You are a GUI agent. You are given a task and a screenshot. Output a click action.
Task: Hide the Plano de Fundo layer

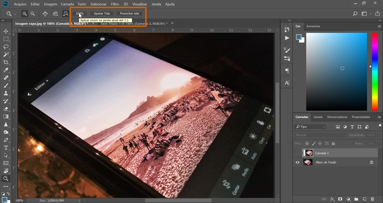(298, 162)
